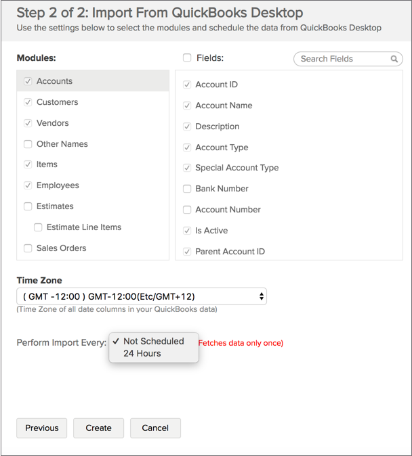Viewport: 412px width, 456px height.
Task: Click the magnifier icon in Search Fields
Action: 394,59
